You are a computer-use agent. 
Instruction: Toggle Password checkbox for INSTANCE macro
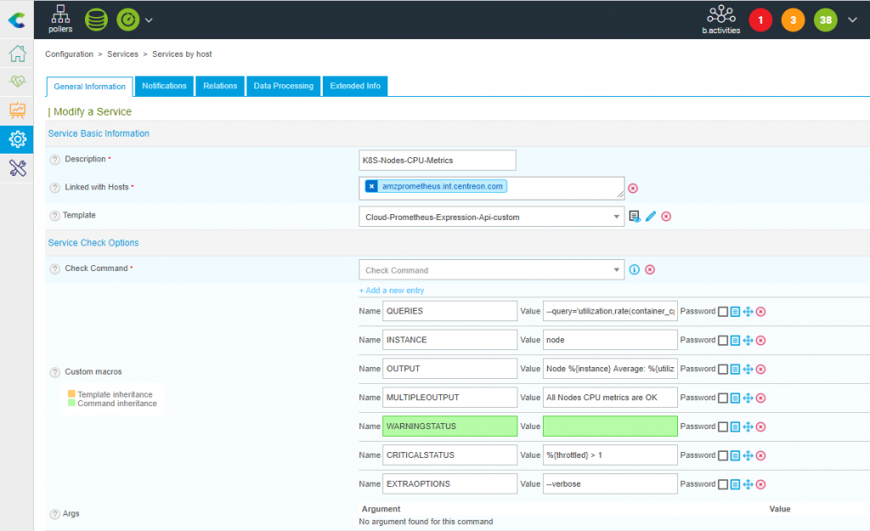pyautogui.click(x=722, y=341)
